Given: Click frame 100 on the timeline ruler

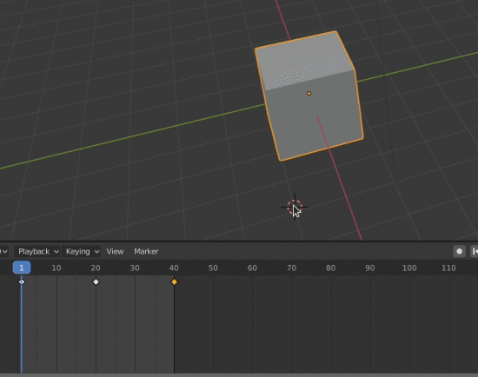Looking at the screenshot, I should 409,268.
